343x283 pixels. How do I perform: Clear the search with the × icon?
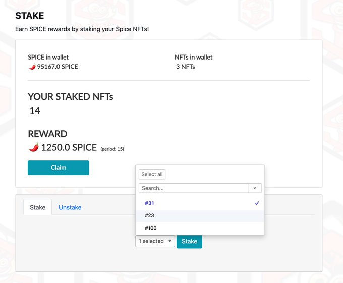point(255,188)
